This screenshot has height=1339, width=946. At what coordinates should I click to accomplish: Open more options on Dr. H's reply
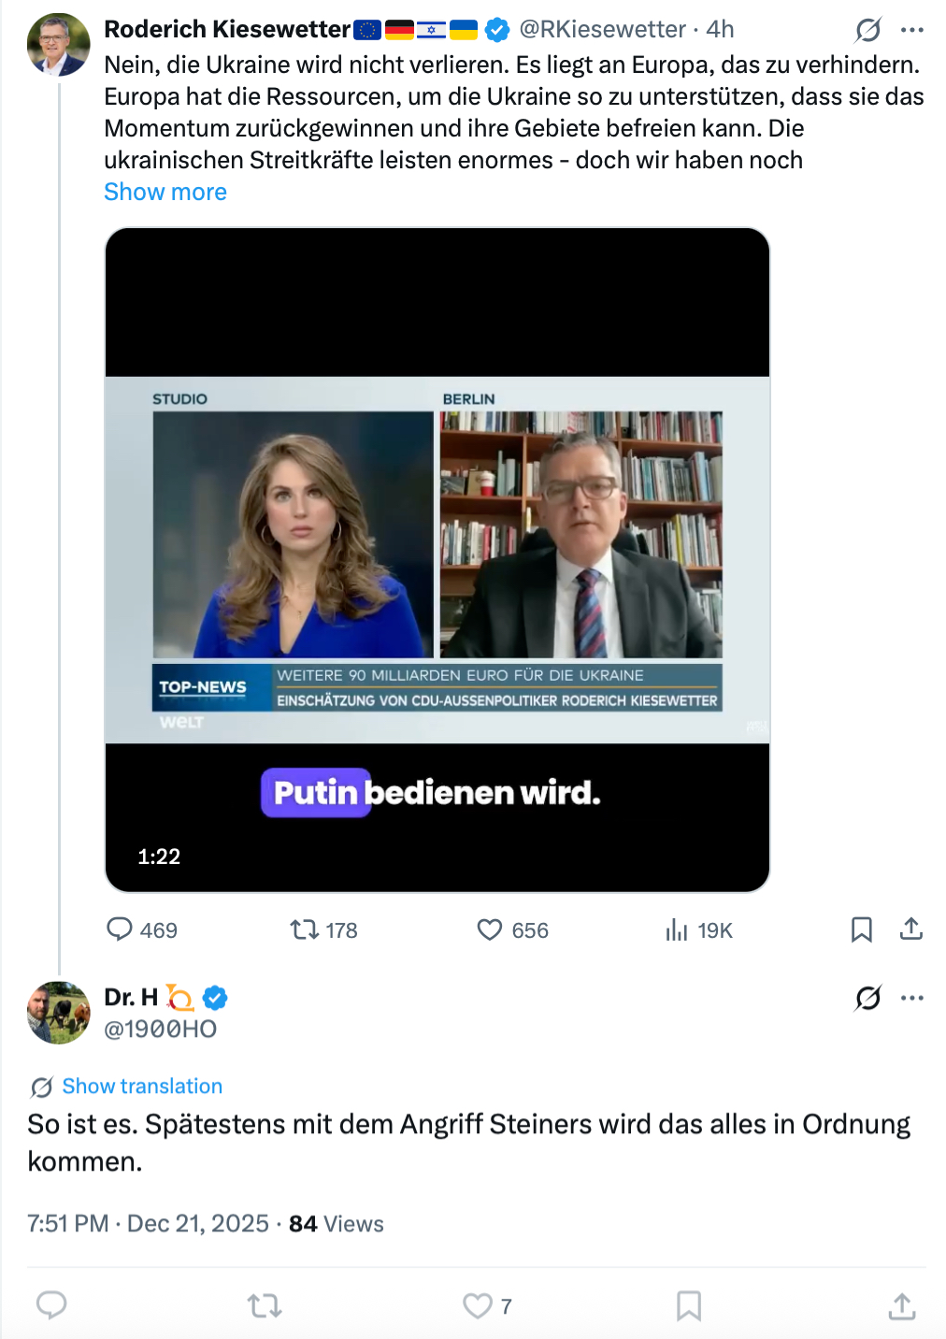point(912,998)
